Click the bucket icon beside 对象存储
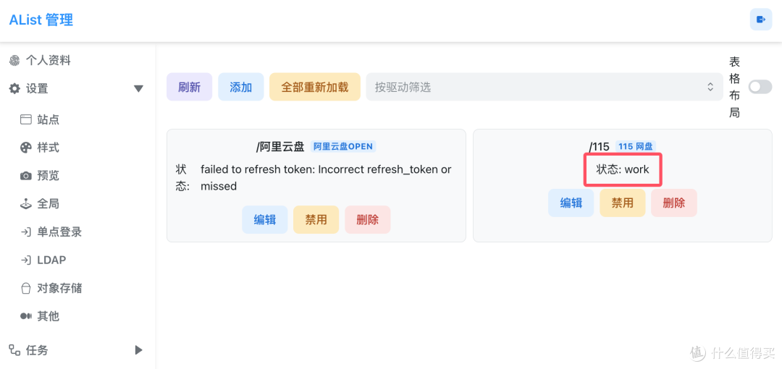Viewport: 782px width, 369px height. 25,288
